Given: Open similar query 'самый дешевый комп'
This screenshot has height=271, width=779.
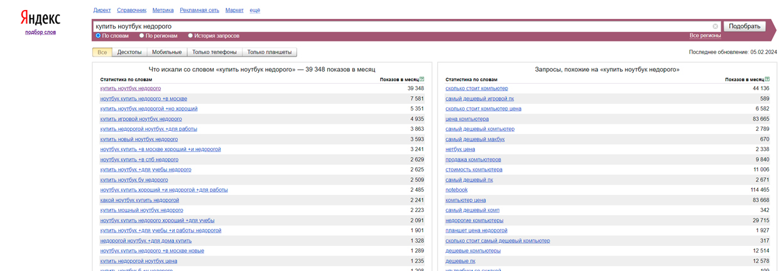Looking at the screenshot, I should click(x=472, y=210).
